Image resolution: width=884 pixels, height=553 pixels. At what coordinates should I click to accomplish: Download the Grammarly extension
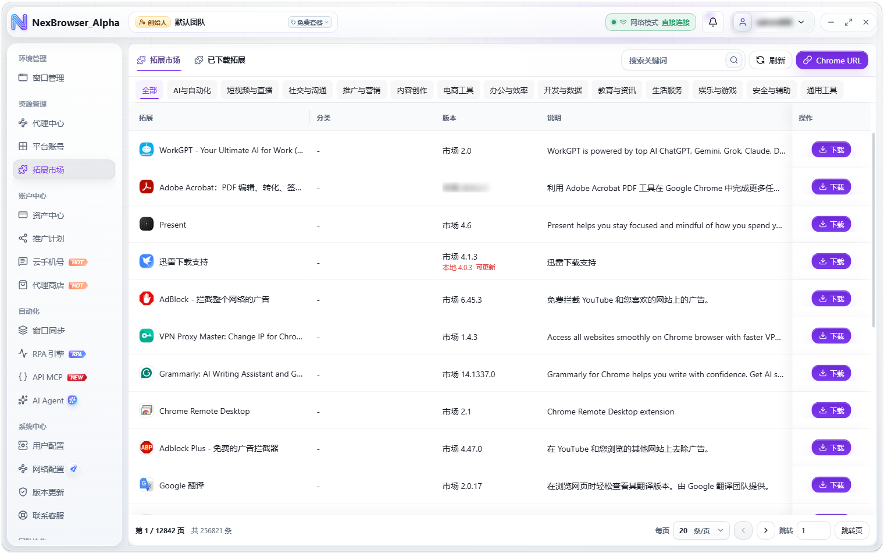(x=831, y=373)
